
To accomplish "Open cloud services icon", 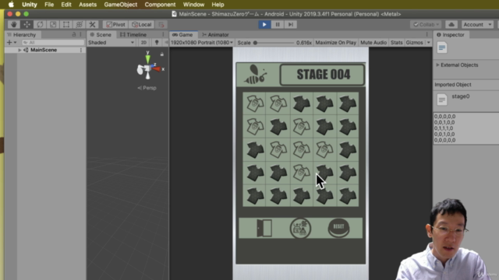I will tap(451, 24).
